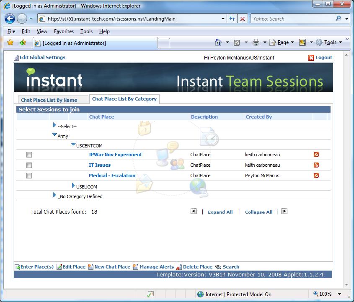The image size is (354, 302).
Task: Click the zoom magnifier icon in status bar
Action: pos(315,294)
